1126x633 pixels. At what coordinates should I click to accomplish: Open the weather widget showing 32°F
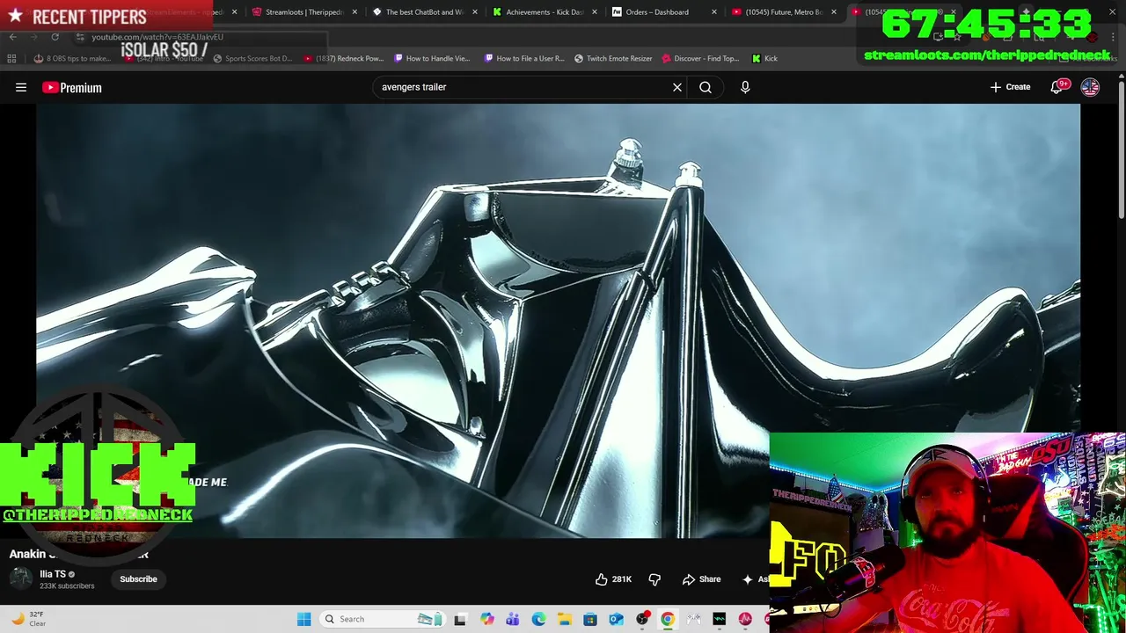coord(27,619)
